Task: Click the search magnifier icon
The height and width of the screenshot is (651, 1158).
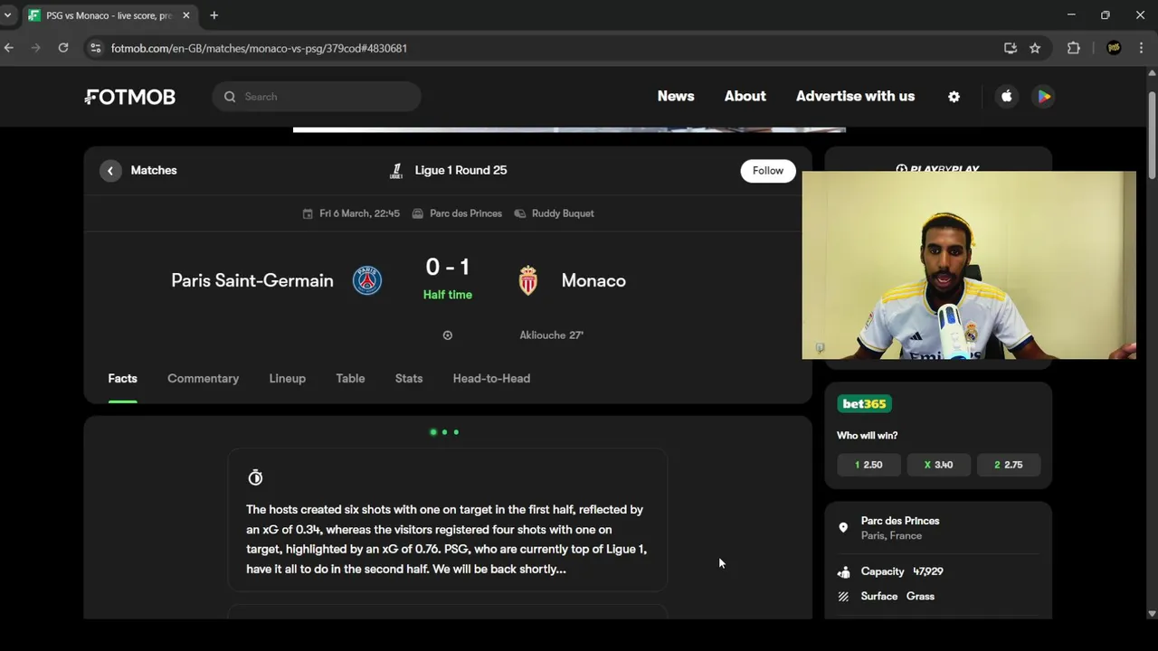Action: (x=230, y=97)
